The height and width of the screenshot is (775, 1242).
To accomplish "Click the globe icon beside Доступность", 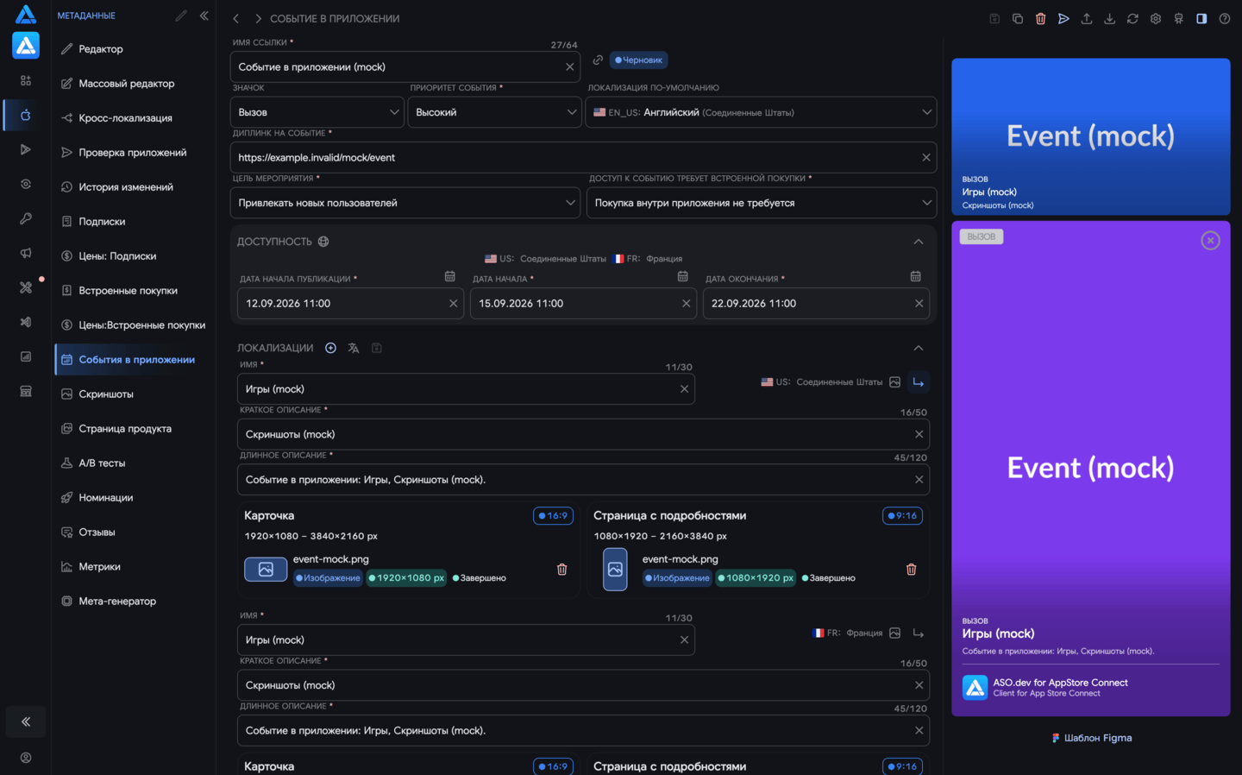I will tap(323, 242).
